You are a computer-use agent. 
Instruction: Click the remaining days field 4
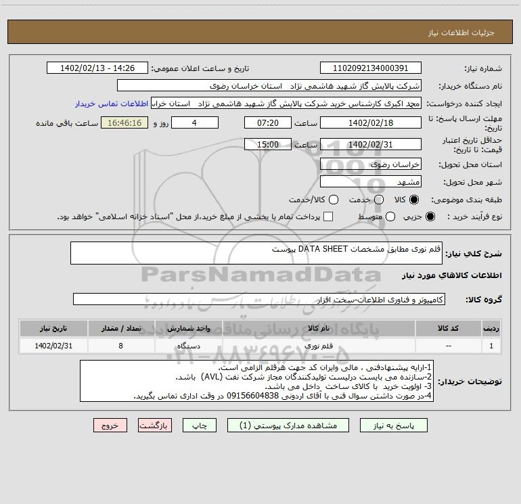coord(195,122)
